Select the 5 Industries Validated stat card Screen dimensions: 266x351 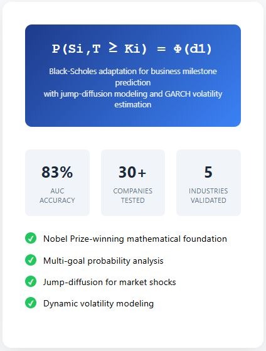[208, 183]
